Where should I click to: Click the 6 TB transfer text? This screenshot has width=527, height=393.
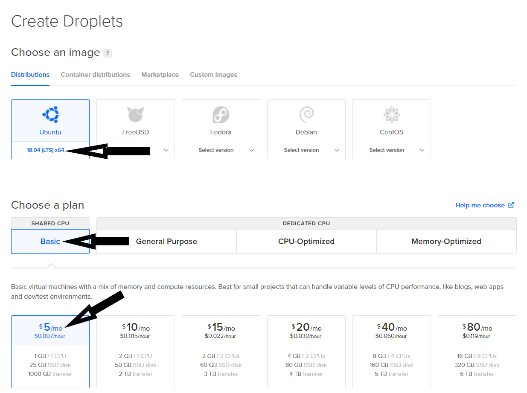[477, 374]
